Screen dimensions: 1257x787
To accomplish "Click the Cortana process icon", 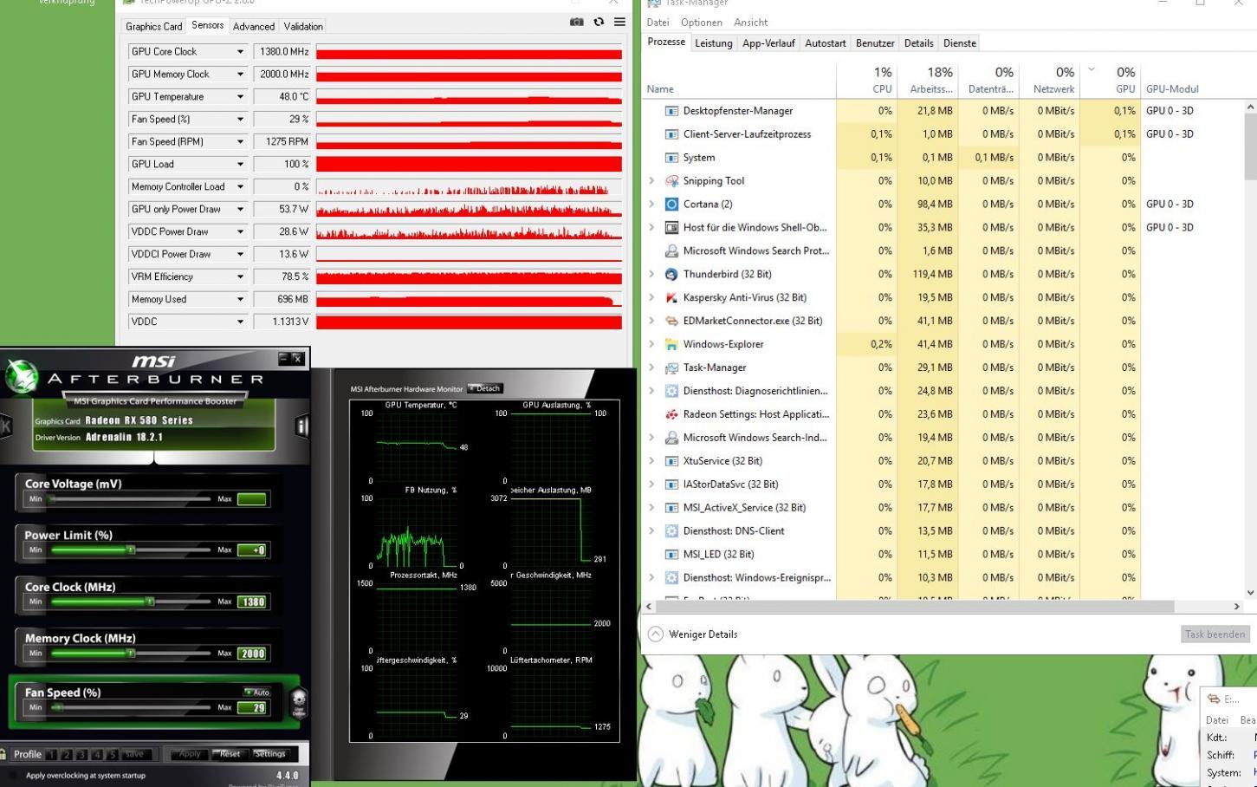I will click(671, 204).
